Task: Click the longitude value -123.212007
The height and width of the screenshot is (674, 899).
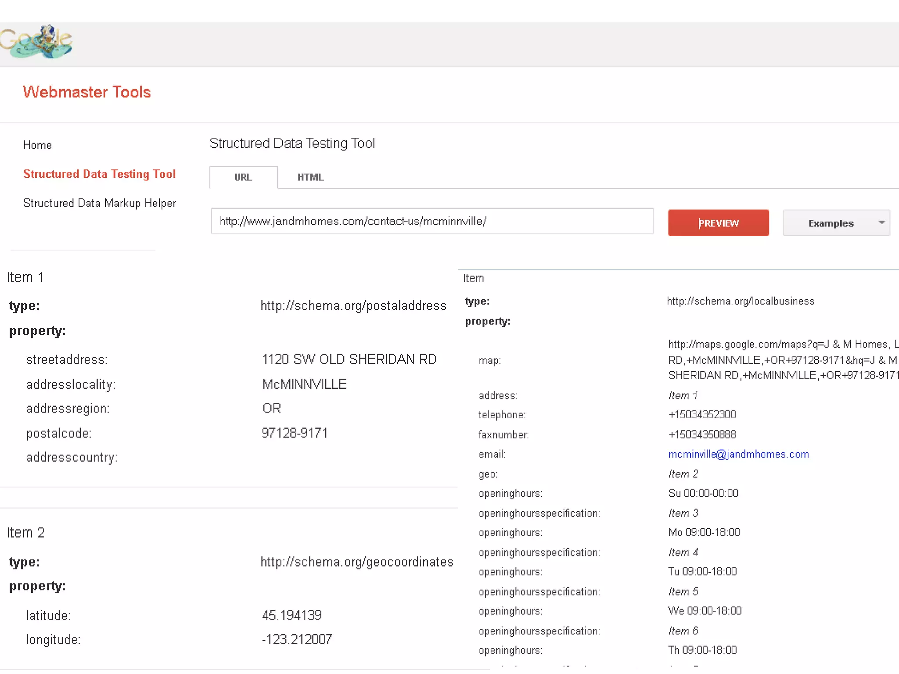Action: [x=297, y=639]
